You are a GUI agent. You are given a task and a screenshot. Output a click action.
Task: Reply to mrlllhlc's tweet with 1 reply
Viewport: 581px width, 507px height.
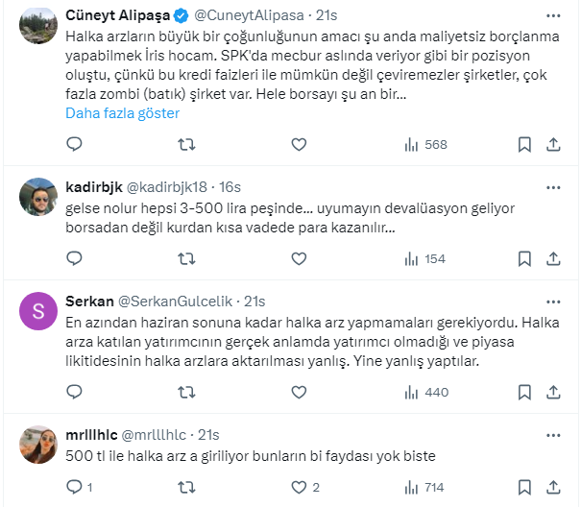coord(80,487)
